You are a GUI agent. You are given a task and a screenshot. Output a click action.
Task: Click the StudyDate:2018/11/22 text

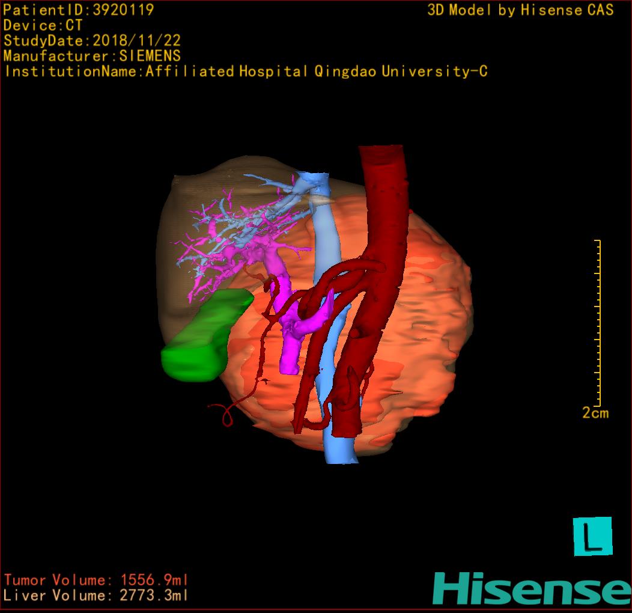point(92,41)
